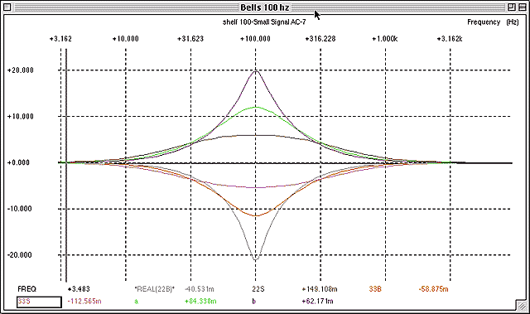This screenshot has width=530, height=314.
Task: Click the plot title shelf 100-Small Signal AC-7
Action: coord(264,22)
